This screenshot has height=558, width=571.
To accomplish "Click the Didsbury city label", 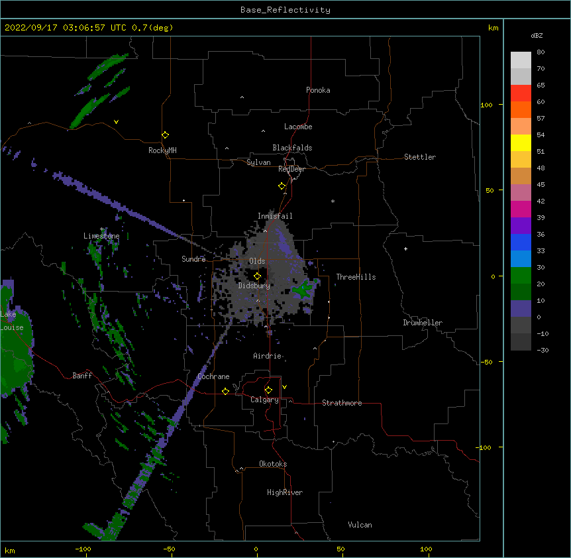I will tap(254, 286).
